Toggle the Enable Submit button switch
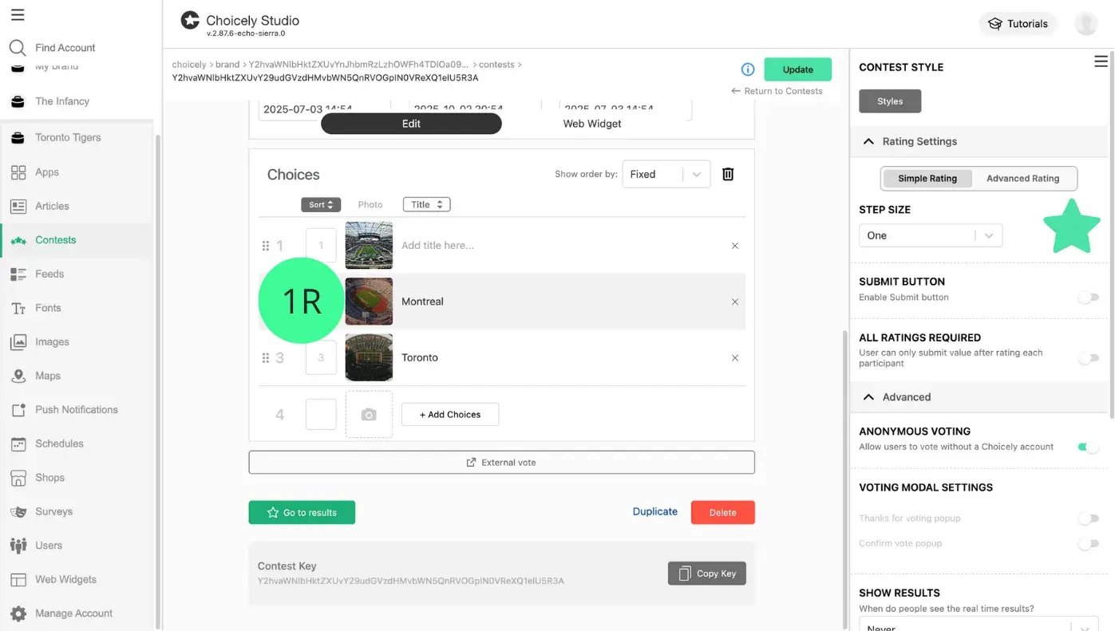This screenshot has height=631, width=1115. (1089, 297)
